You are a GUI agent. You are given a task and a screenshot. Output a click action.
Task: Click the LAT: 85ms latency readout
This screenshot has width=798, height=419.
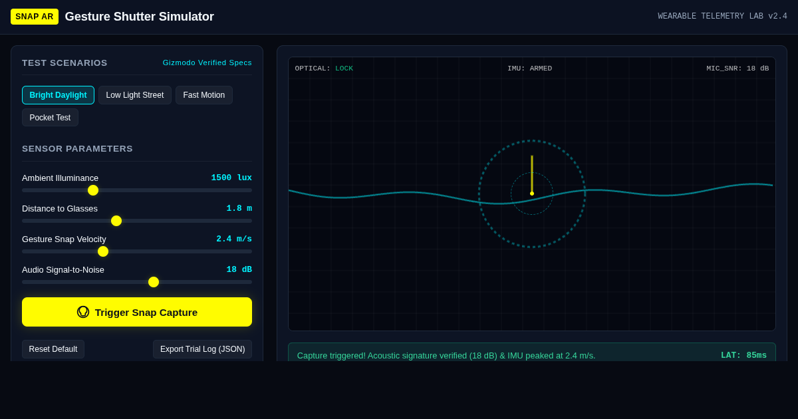coord(743,355)
